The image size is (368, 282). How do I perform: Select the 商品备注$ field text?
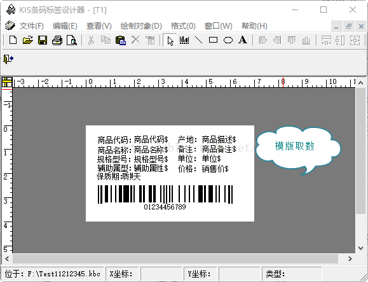click(219, 149)
